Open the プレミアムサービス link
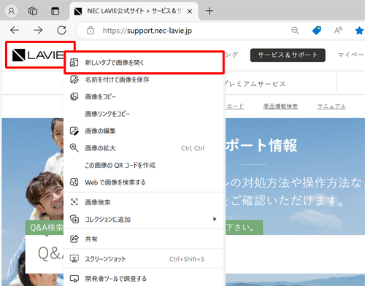Viewport: 365px width, 286px height. pyautogui.click(x=255, y=84)
